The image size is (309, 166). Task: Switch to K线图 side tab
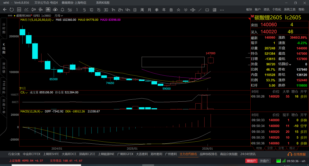point(4,48)
